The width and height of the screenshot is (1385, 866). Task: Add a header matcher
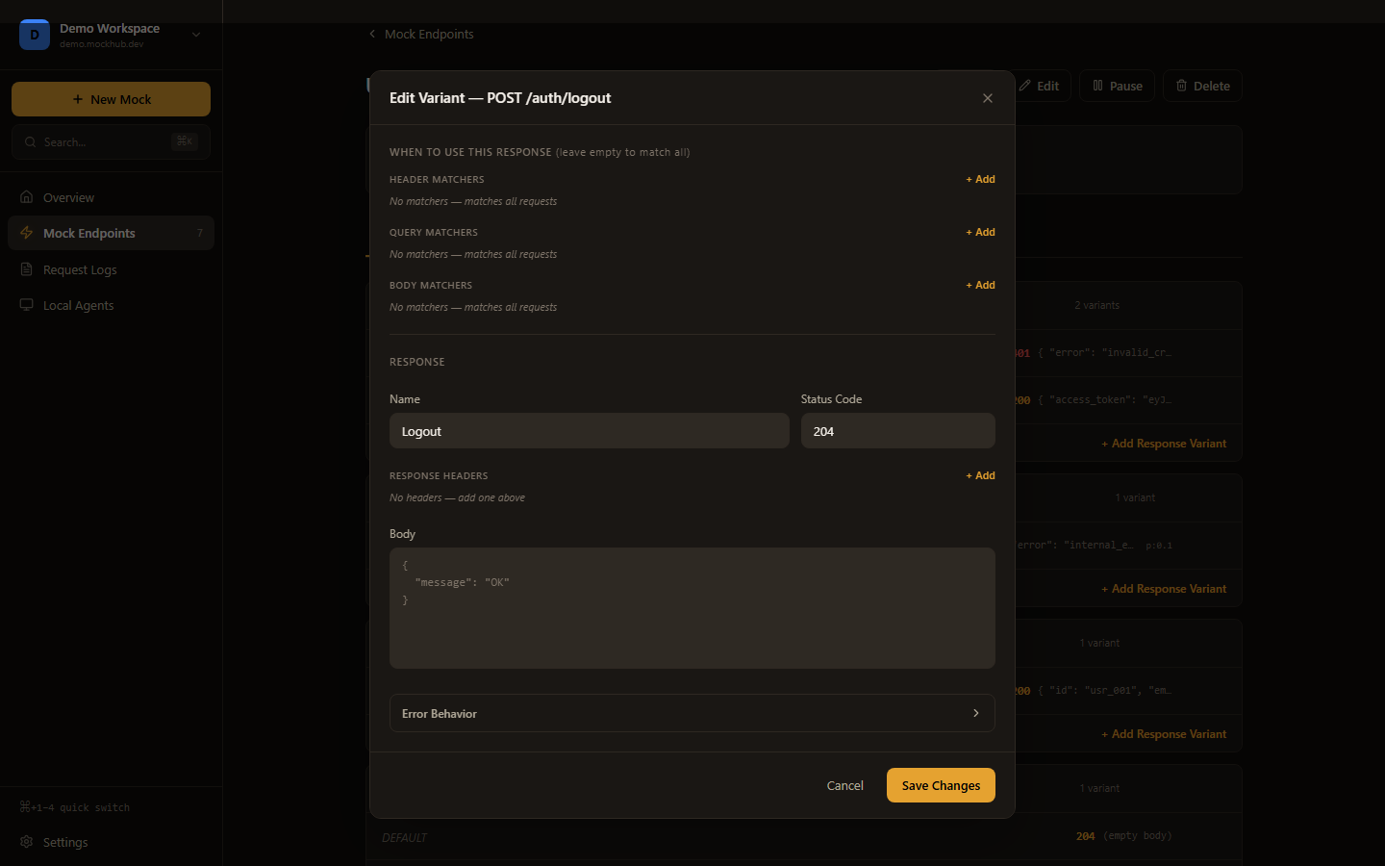980,179
